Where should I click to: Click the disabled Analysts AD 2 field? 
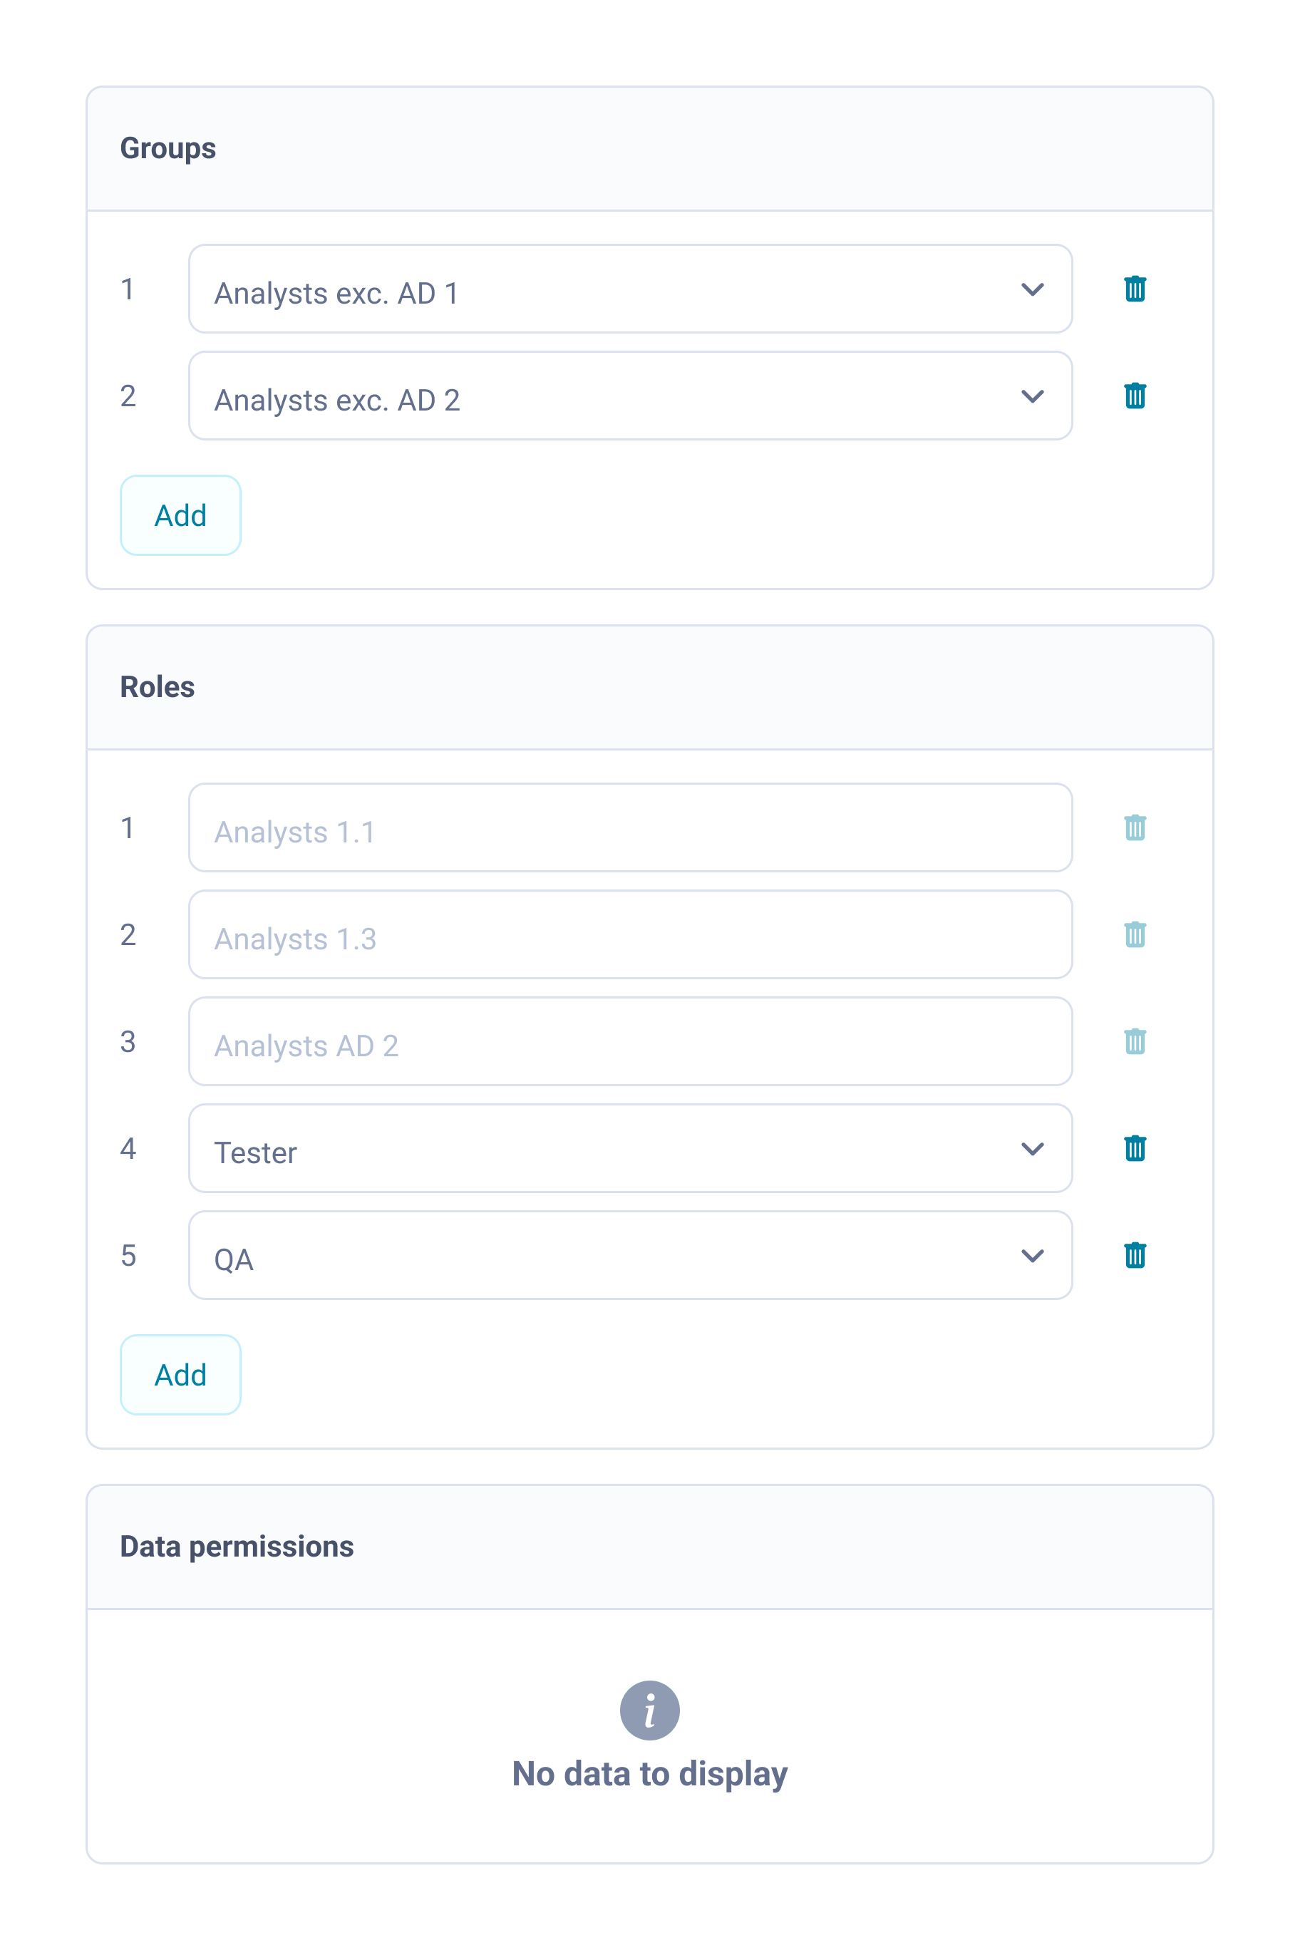pyautogui.click(x=630, y=1041)
